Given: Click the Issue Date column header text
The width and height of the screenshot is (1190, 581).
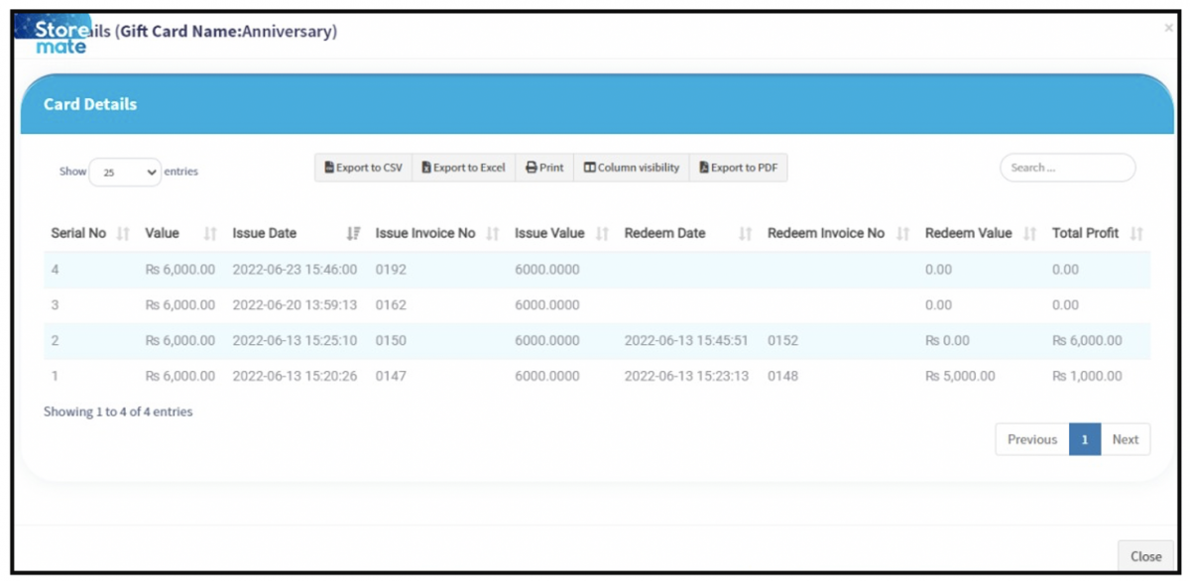Looking at the screenshot, I should click(265, 234).
